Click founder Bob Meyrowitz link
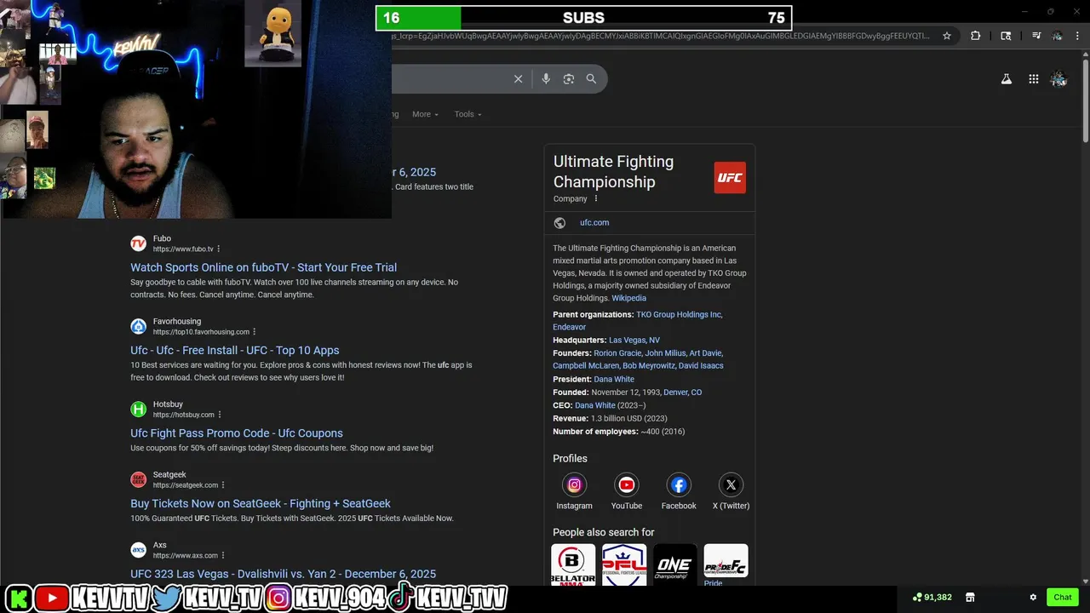This screenshot has height=613, width=1090. [649, 366]
